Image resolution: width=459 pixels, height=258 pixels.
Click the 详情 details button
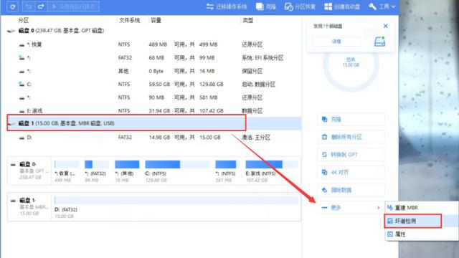336,42
